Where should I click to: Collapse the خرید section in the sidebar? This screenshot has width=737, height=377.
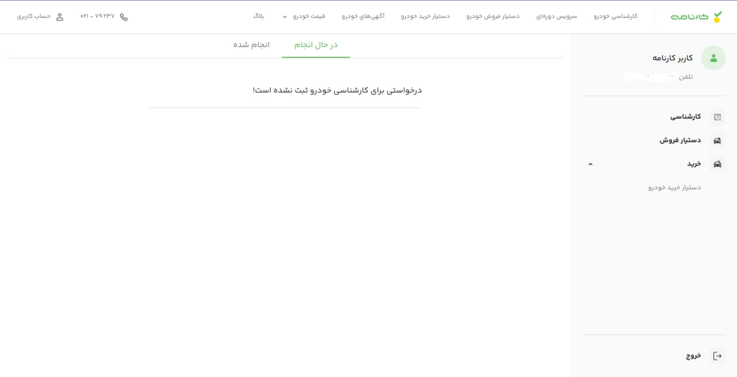[x=590, y=164]
